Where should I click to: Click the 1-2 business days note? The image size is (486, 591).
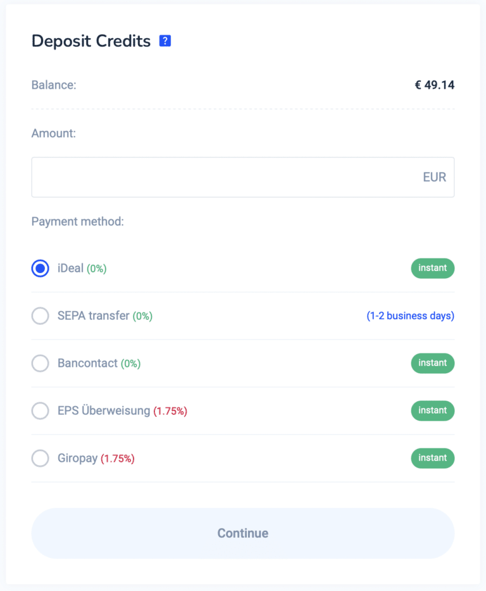click(x=410, y=316)
